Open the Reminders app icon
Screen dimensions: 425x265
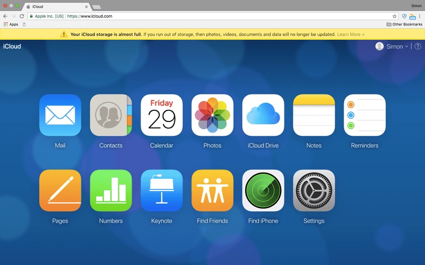pyautogui.click(x=365, y=115)
